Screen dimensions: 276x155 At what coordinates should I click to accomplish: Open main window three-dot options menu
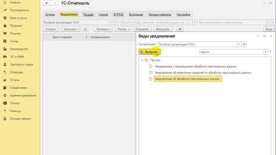pyautogui.click(x=264, y=3)
